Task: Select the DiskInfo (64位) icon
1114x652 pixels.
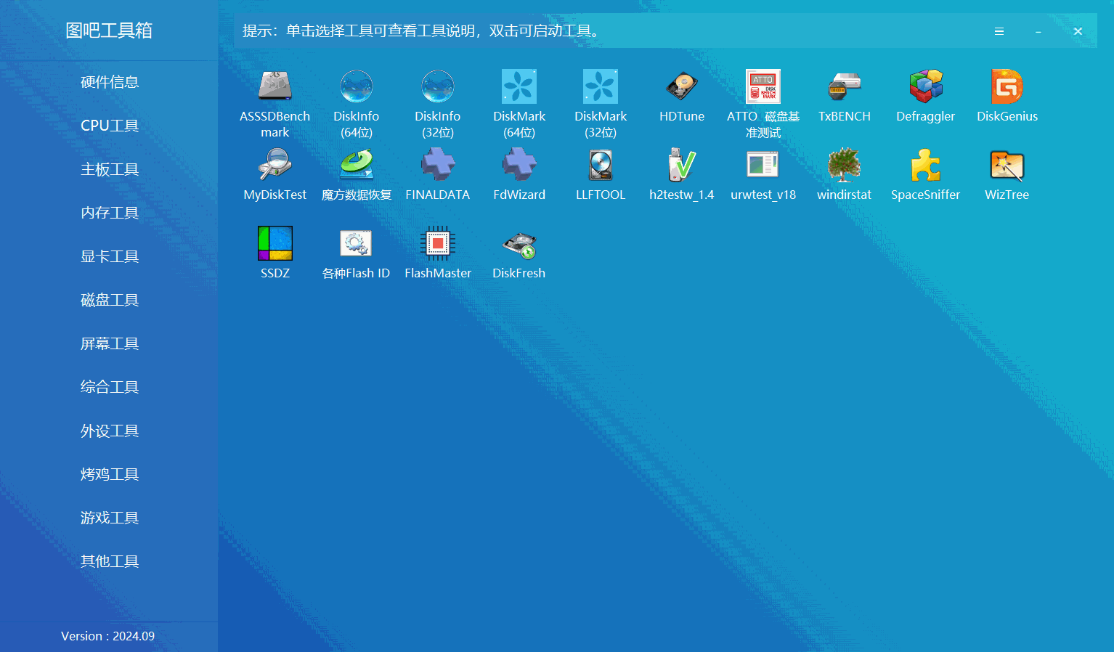Action: click(357, 86)
